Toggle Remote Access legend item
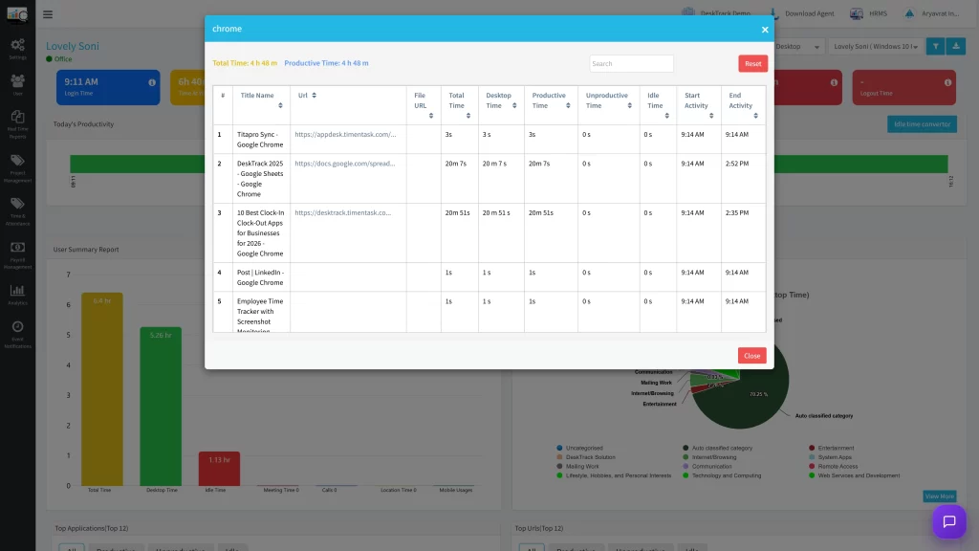The width and height of the screenshot is (979, 551). click(833, 466)
